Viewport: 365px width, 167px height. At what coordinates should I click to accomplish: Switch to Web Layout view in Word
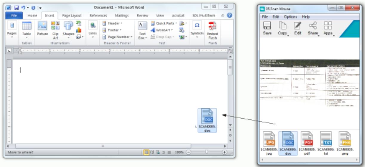(x=157, y=152)
